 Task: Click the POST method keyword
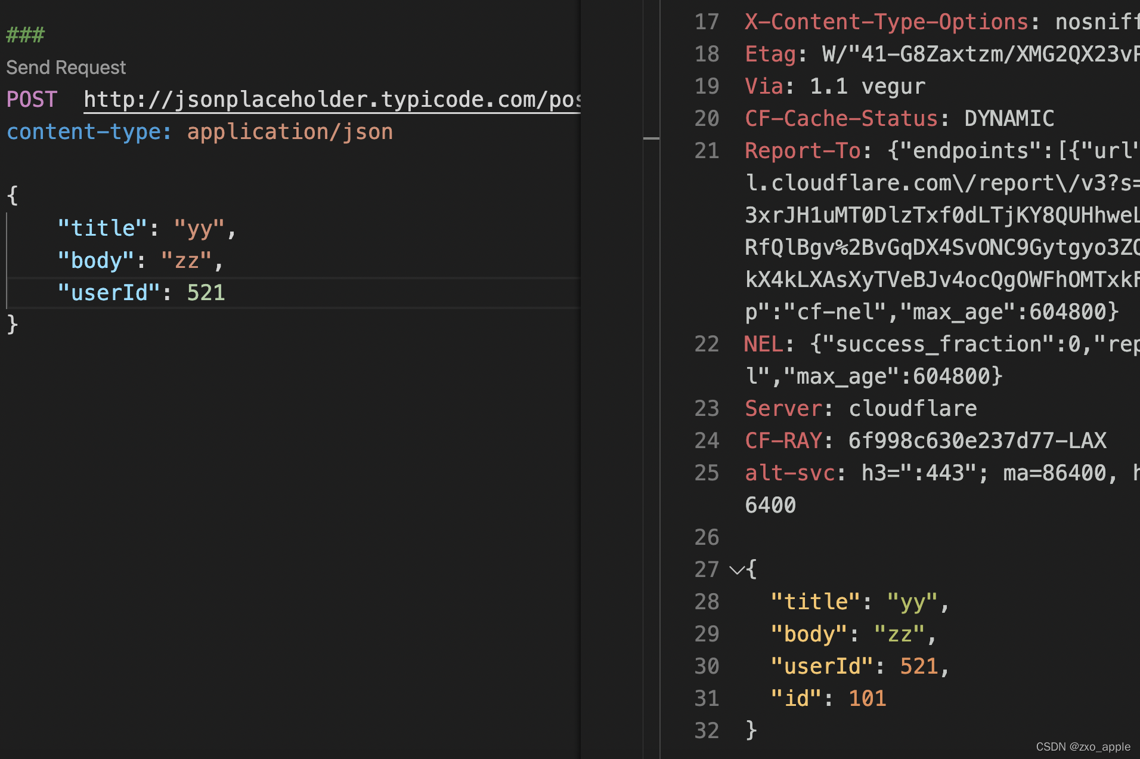(x=32, y=100)
